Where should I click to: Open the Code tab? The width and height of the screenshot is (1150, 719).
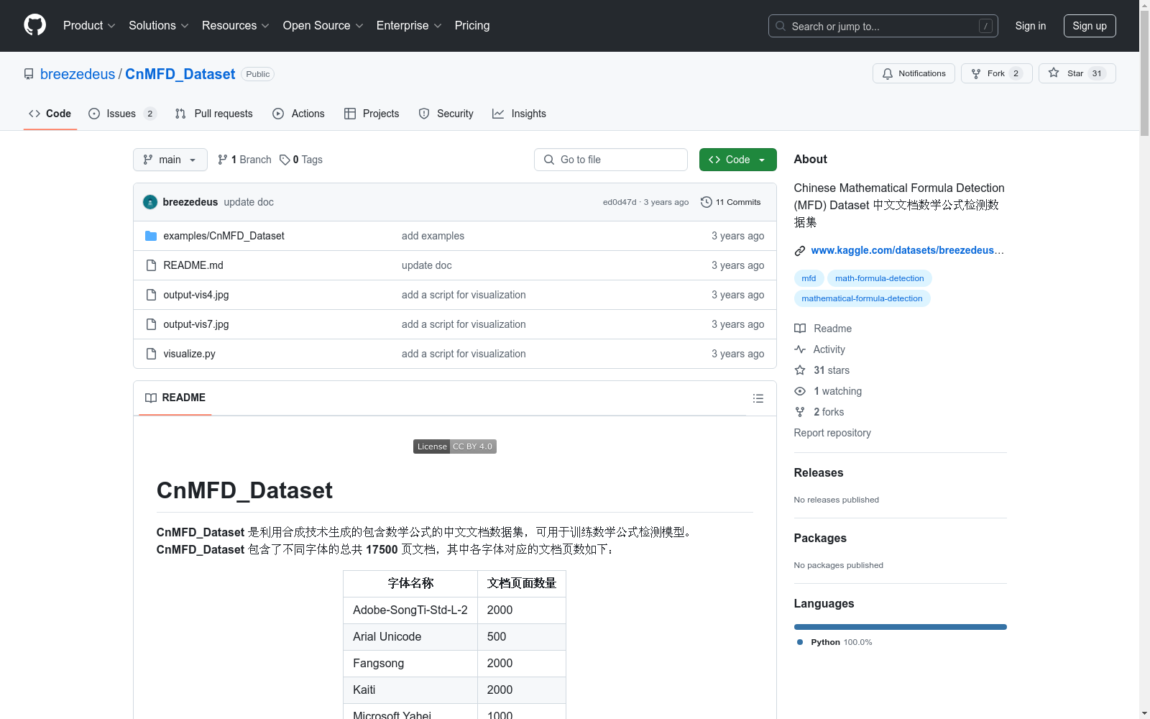[x=50, y=114]
